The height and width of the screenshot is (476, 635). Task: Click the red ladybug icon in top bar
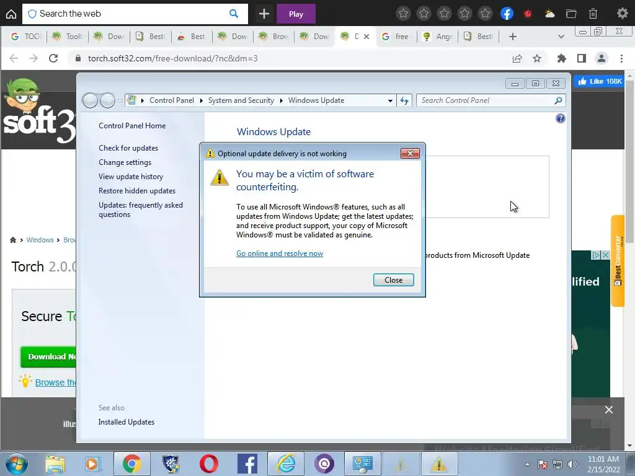pyautogui.click(x=528, y=14)
